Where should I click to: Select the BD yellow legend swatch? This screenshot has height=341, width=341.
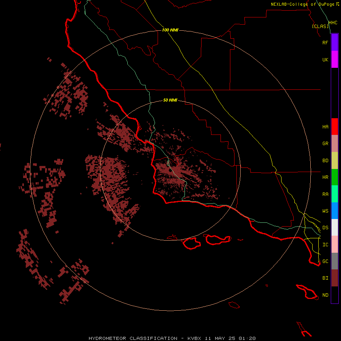335,161
